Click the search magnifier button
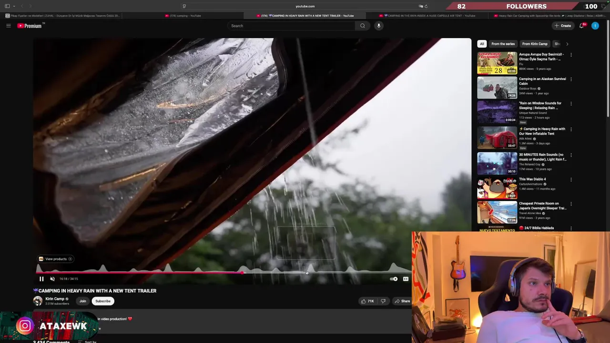Image resolution: width=610 pixels, height=343 pixels. (x=363, y=26)
